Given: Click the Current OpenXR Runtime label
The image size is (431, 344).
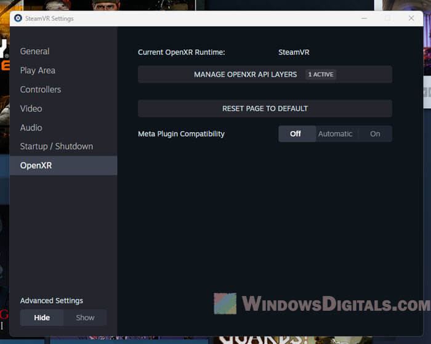Looking at the screenshot, I should pos(182,52).
